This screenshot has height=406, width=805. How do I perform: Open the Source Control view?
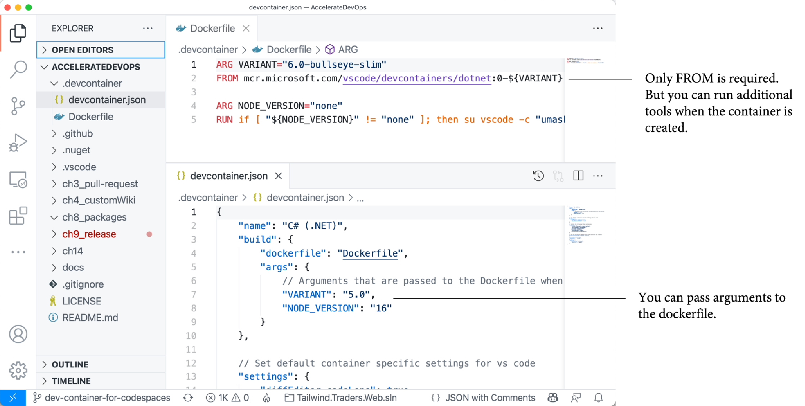click(18, 106)
